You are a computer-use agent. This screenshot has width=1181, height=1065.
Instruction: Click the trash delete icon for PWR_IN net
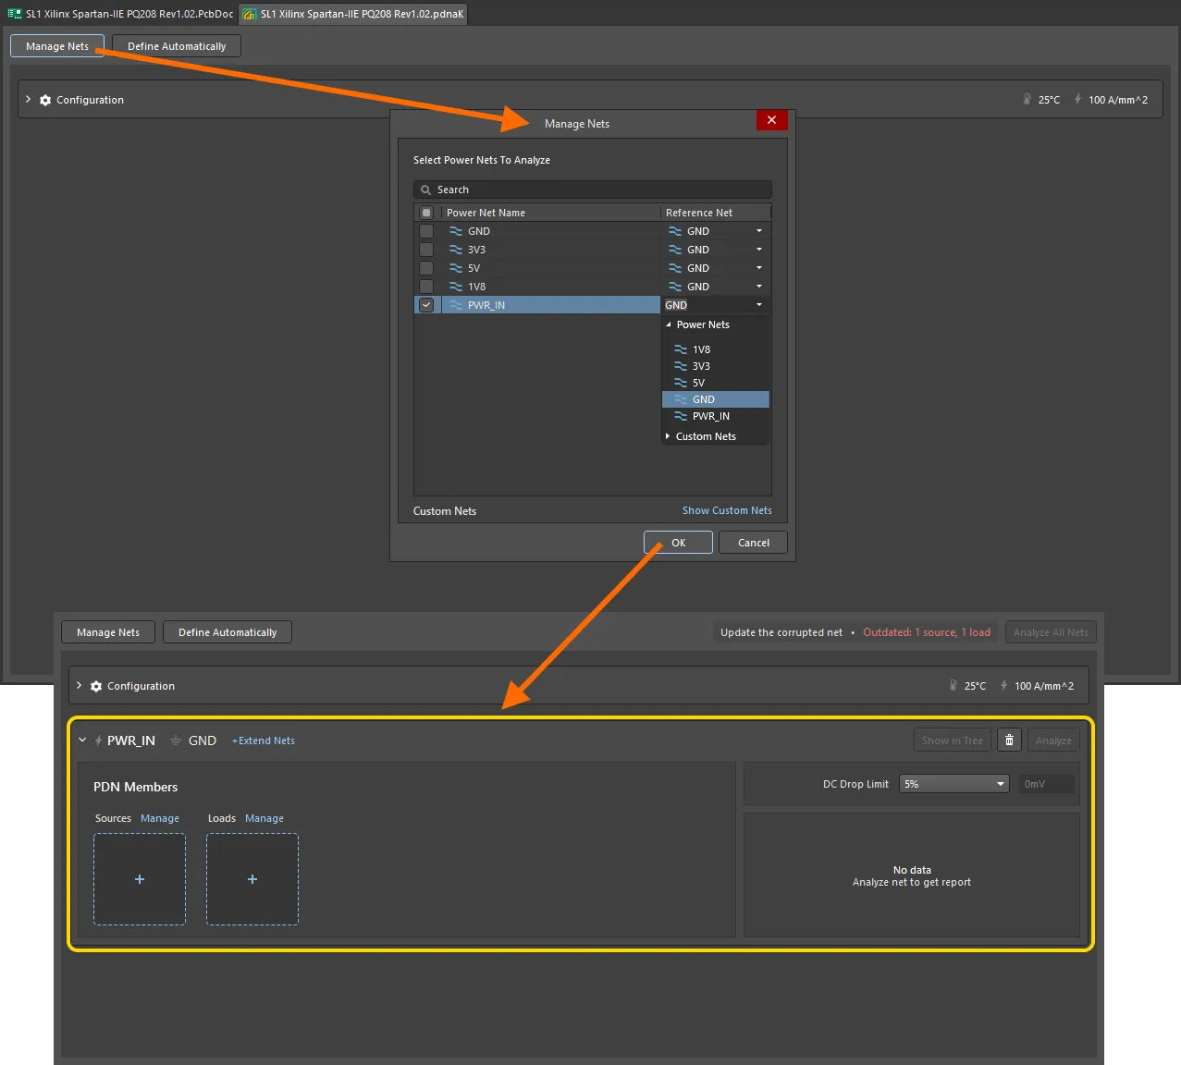point(1009,741)
